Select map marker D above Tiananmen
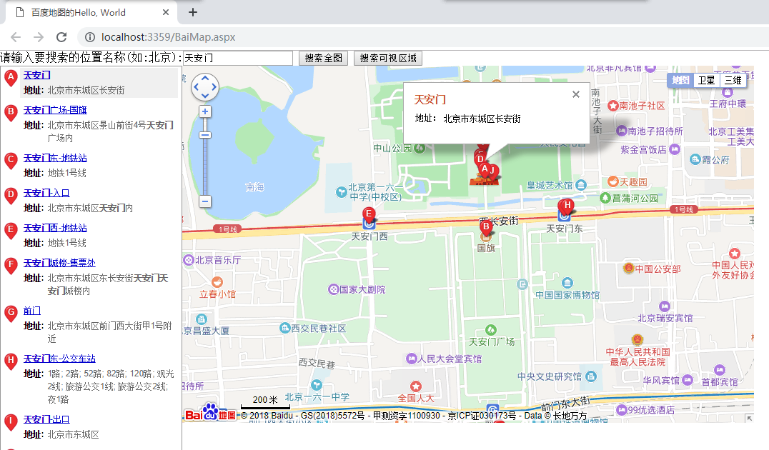The image size is (769, 450). coord(480,159)
